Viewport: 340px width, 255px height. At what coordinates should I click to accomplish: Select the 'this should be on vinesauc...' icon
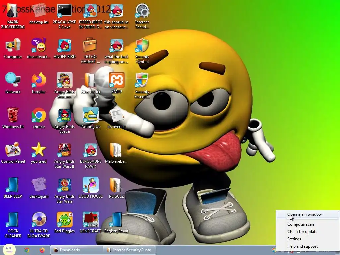(x=117, y=17)
